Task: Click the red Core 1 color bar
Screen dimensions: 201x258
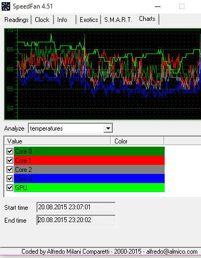Action: pyautogui.click(x=89, y=161)
